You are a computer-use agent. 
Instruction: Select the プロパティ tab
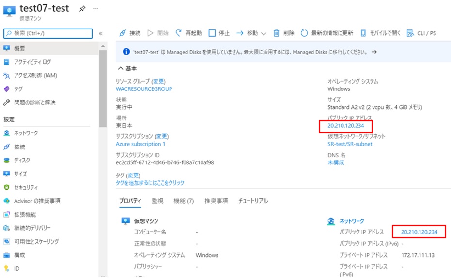pos(130,201)
